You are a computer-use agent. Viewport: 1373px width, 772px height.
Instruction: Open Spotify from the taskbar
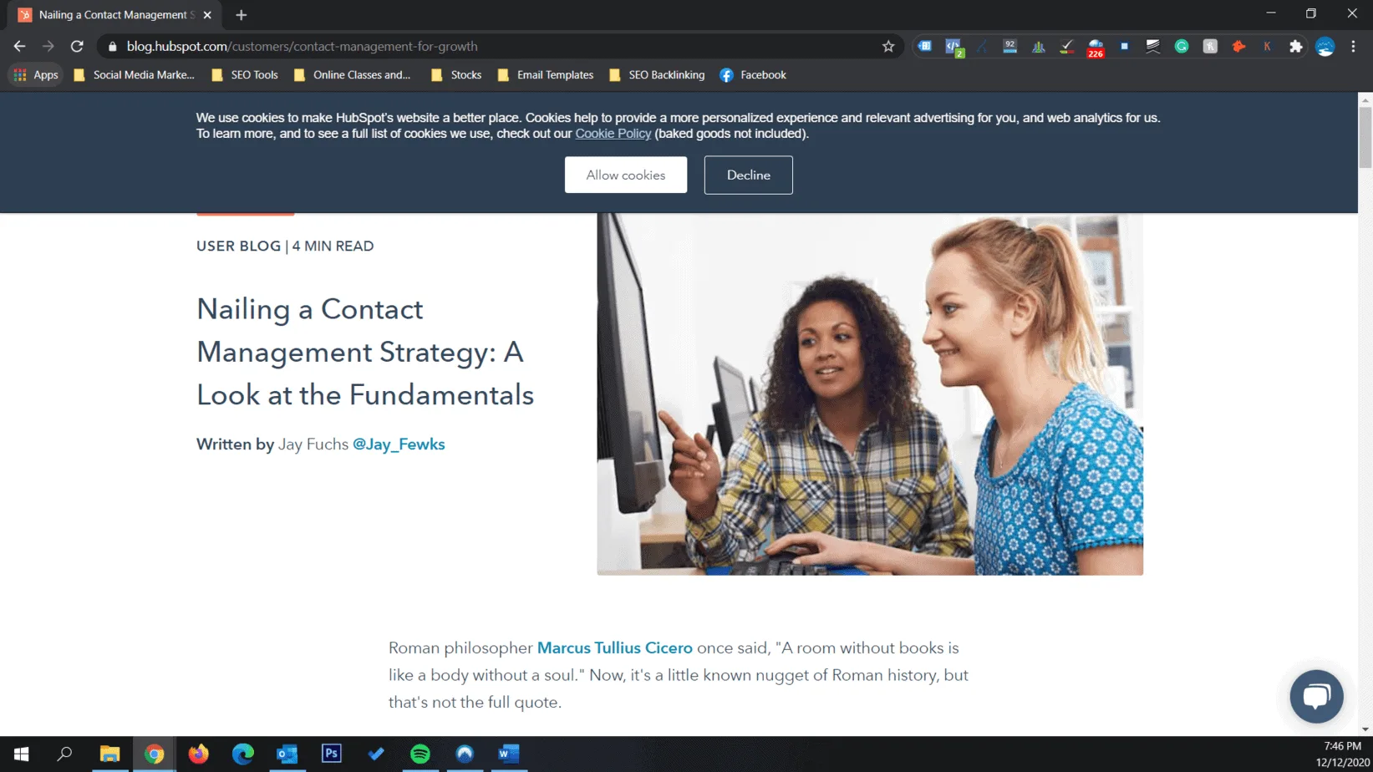click(420, 754)
